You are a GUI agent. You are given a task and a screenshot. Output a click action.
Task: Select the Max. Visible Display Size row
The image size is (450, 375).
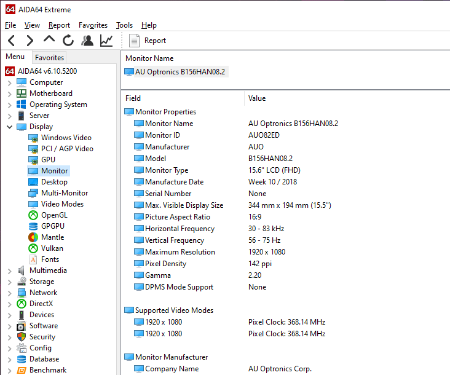tap(232, 205)
